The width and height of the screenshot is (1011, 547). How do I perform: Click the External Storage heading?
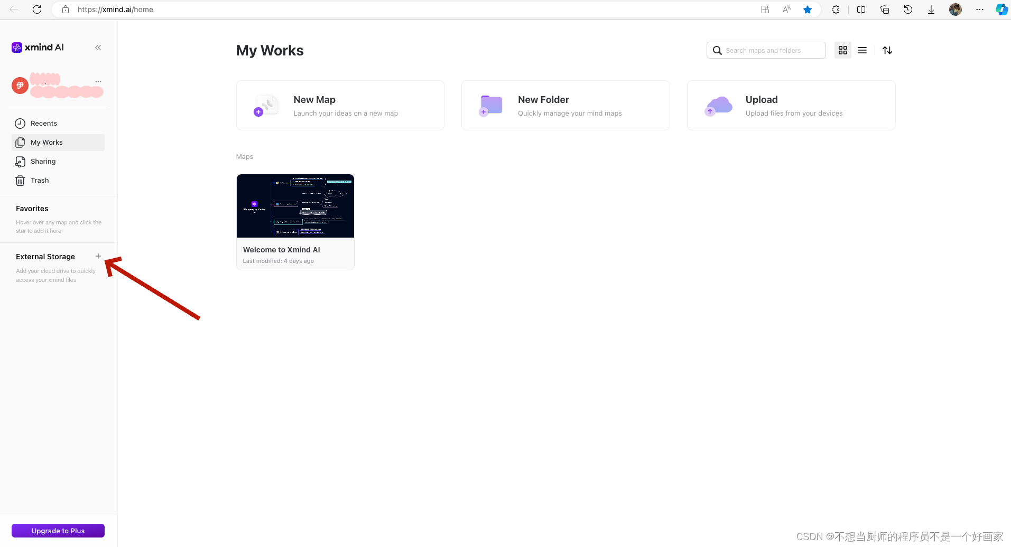pyautogui.click(x=45, y=257)
